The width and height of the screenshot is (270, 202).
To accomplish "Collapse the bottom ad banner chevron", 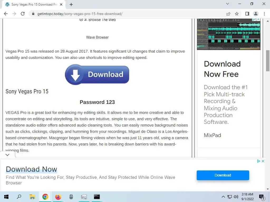I will (7, 155).
